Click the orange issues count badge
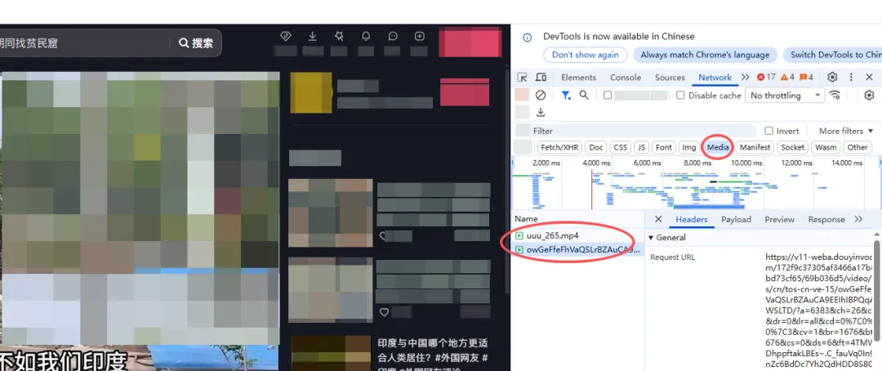The width and height of the screenshot is (882, 371). 807,77
